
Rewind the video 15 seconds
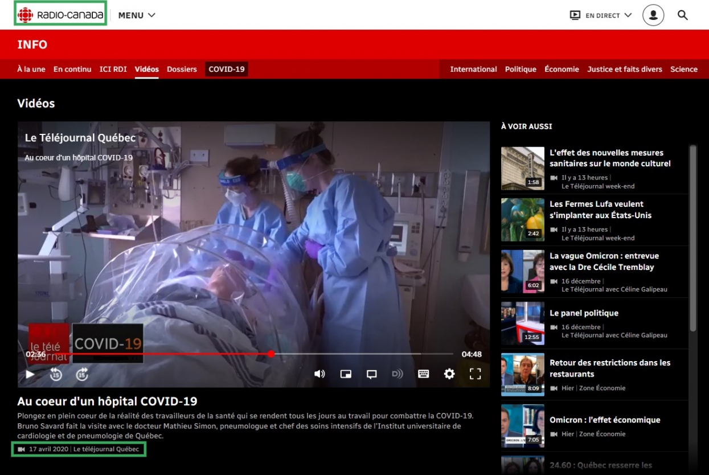[x=56, y=374]
